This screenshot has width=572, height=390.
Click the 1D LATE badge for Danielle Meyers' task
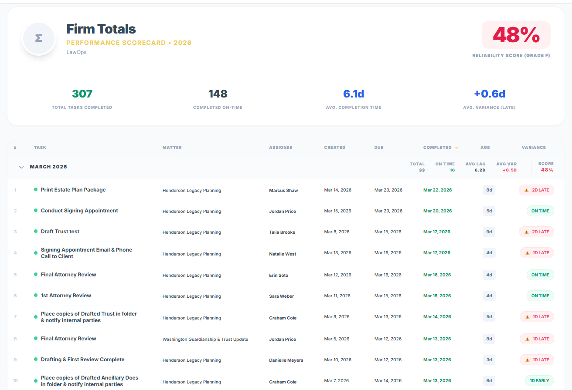click(537, 360)
